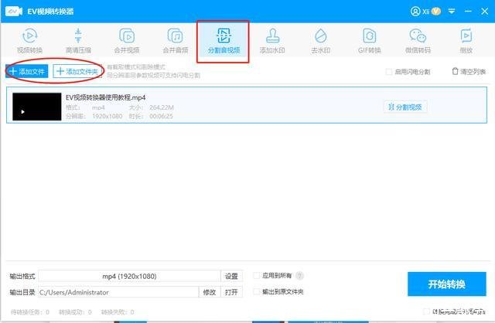
Task: Select file name EV视频转换器使用教程.mp4
Action: click(106, 97)
